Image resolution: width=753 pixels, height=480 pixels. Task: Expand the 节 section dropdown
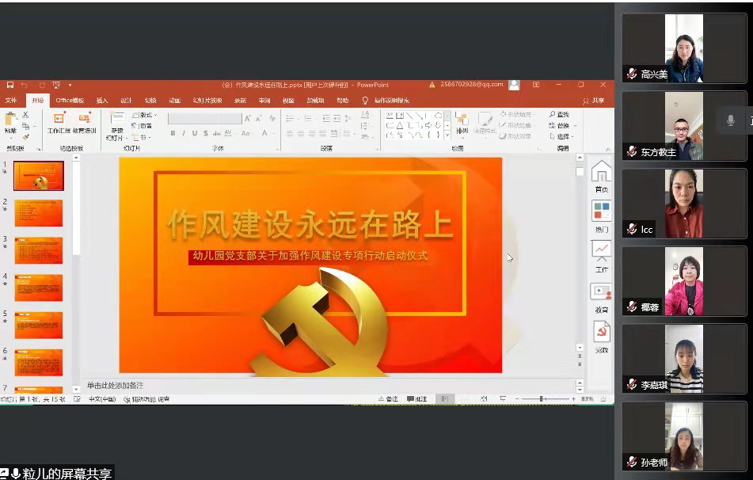point(143,137)
